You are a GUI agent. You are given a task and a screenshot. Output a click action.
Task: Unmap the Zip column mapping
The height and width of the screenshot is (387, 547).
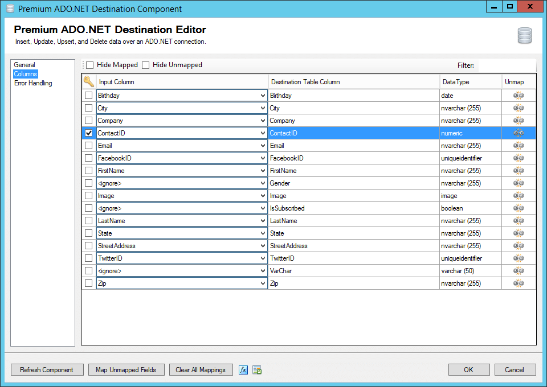click(x=519, y=283)
